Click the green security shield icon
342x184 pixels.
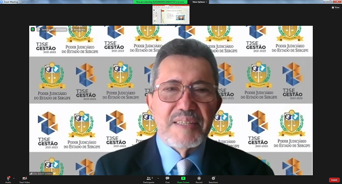click(33, 29)
